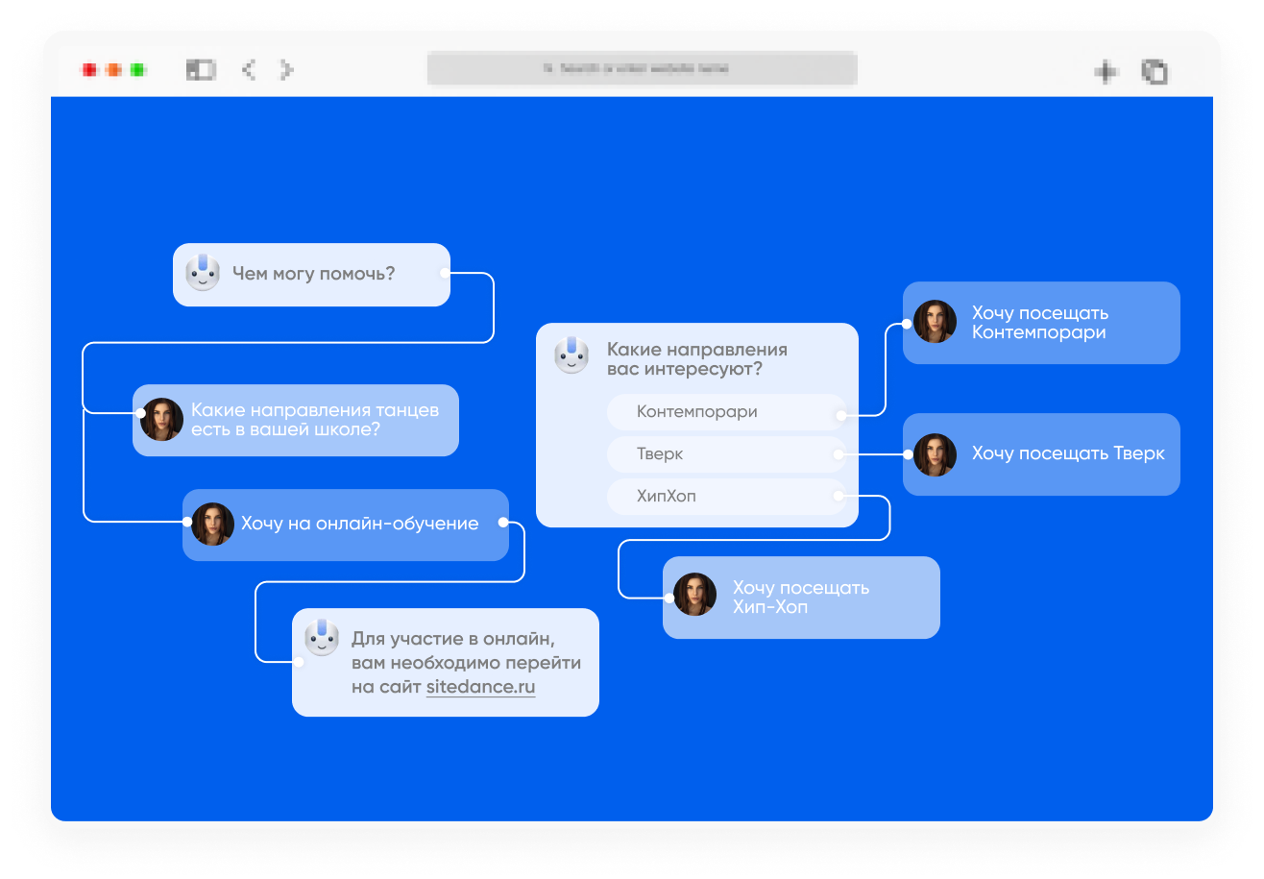Click avatar in "Хочу на онлайн-обучение" block
Image resolution: width=1264 pixels, height=879 pixels.
point(212,525)
